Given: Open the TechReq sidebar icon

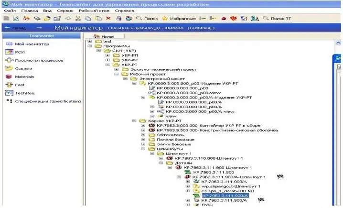Looking at the screenshot, I should pyautogui.click(x=9, y=93).
